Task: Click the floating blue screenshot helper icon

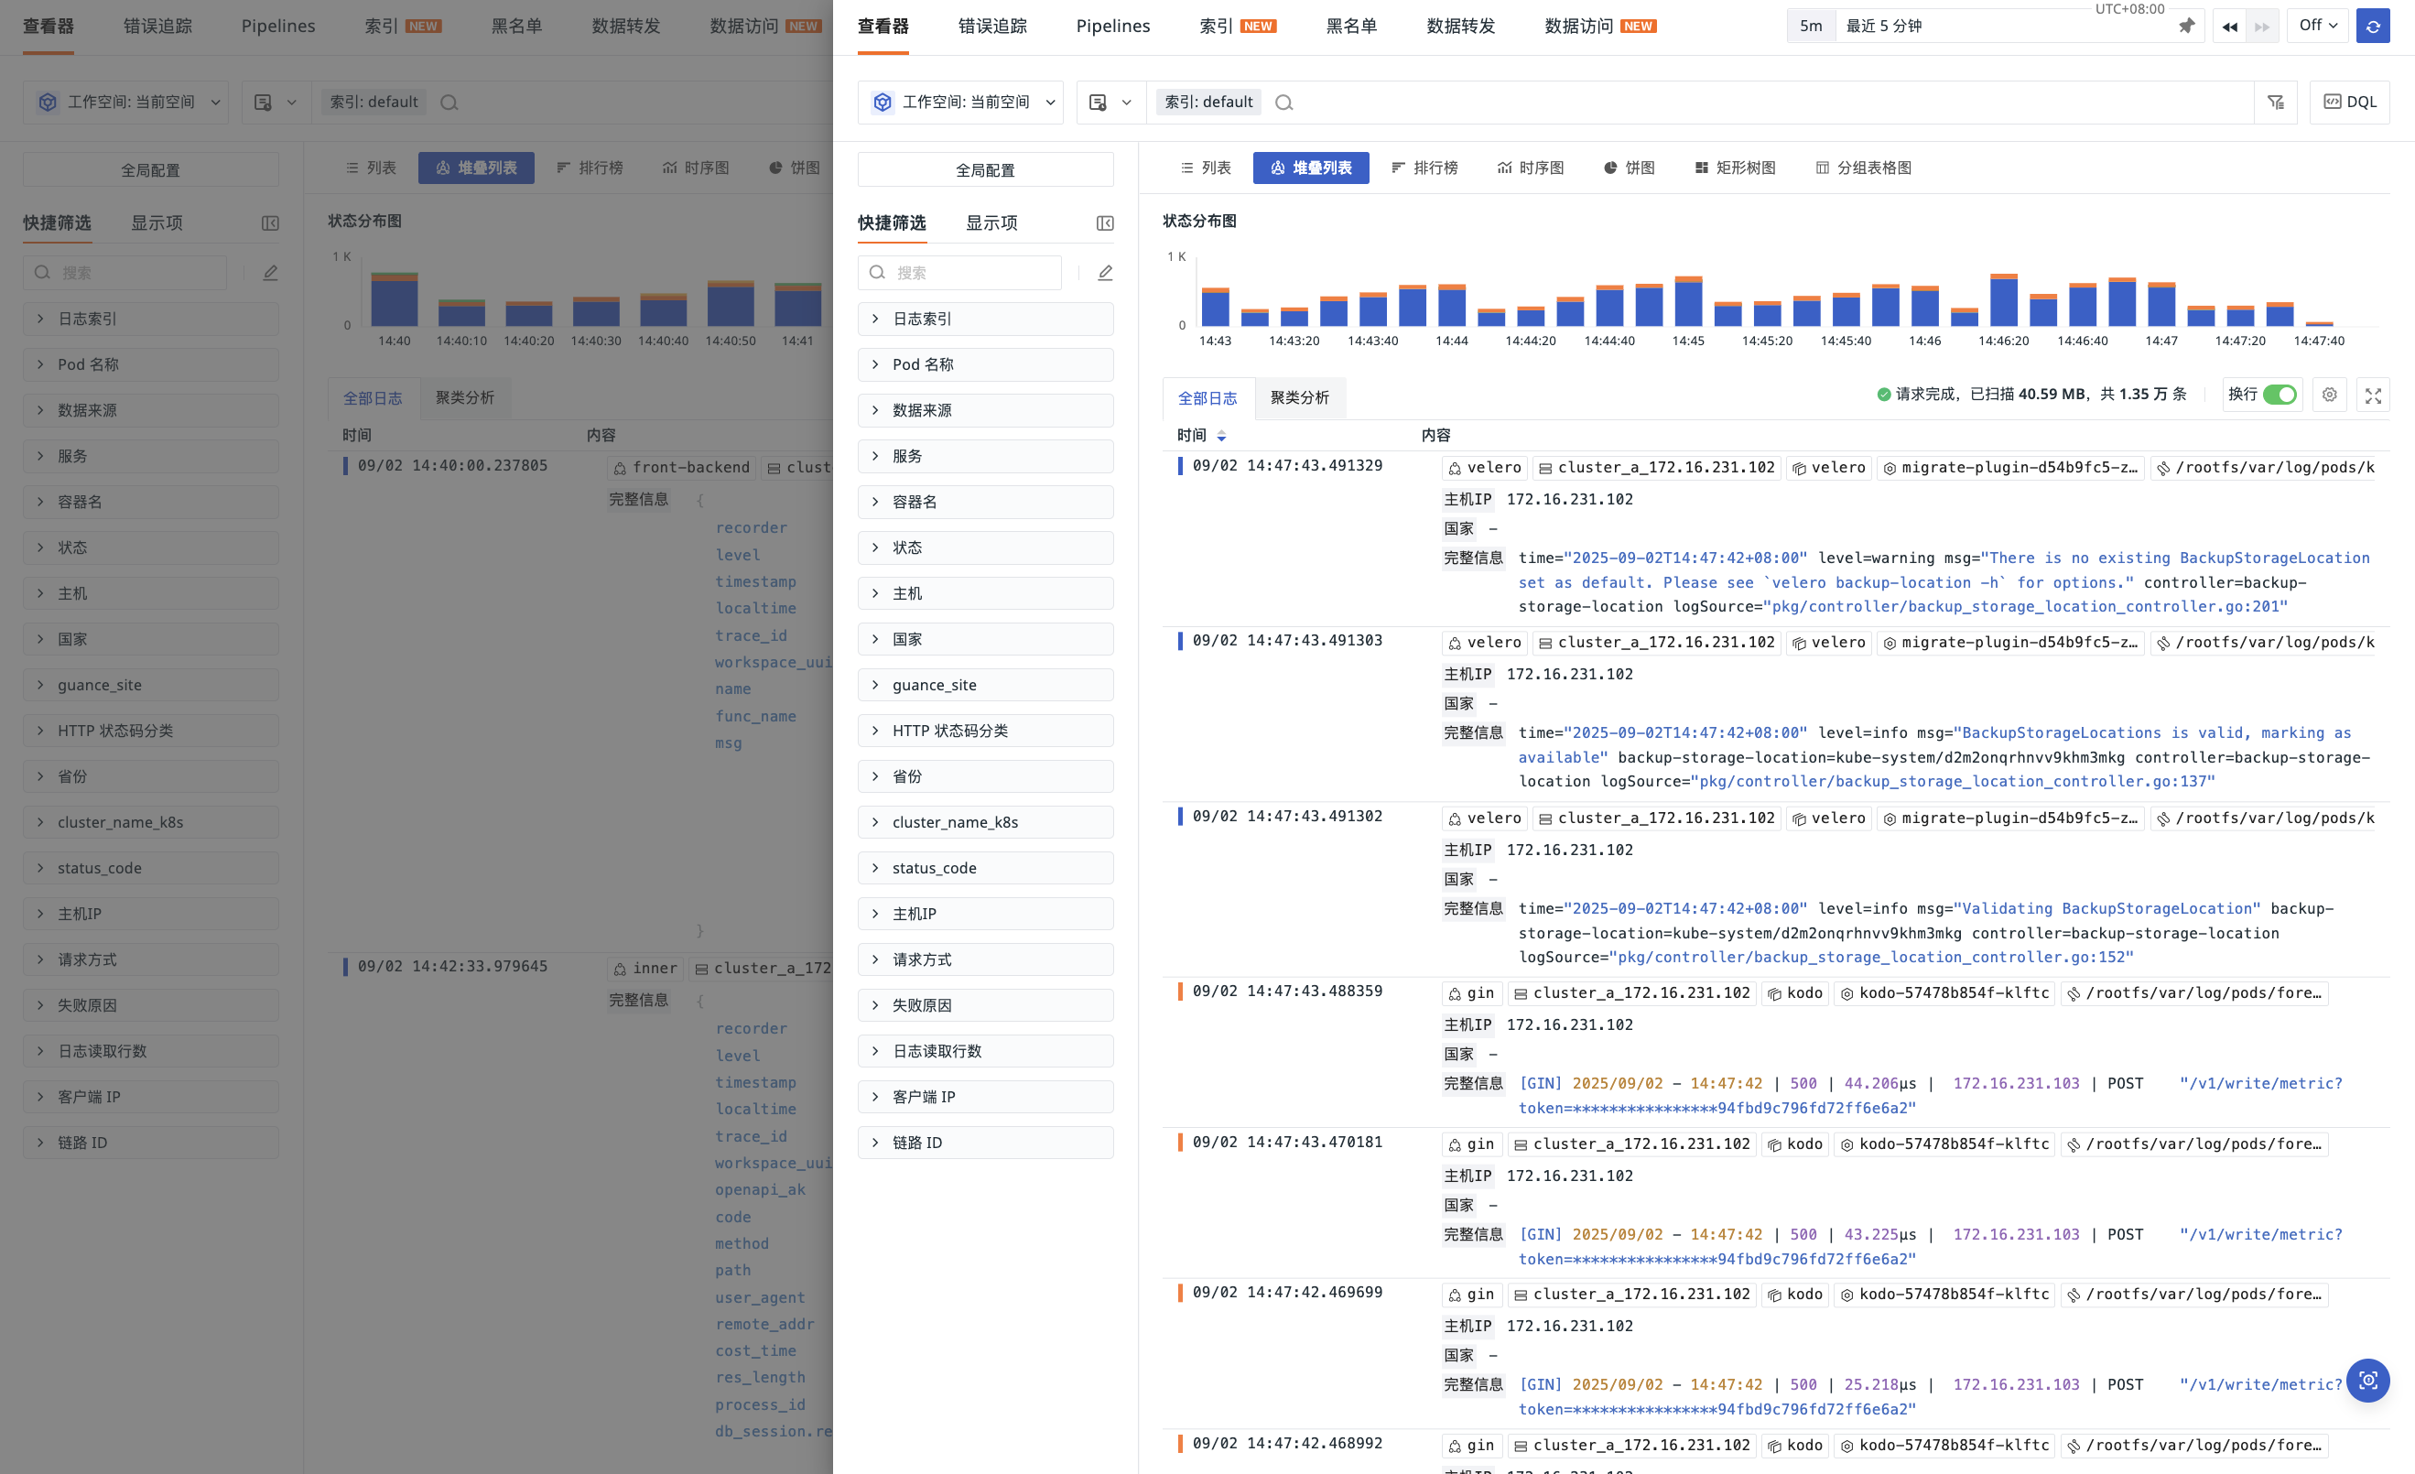Action: pyautogui.click(x=2367, y=1380)
